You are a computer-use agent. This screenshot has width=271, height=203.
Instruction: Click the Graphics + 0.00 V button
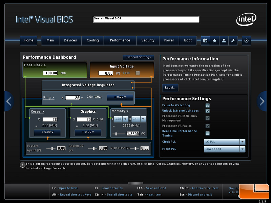click(88, 132)
